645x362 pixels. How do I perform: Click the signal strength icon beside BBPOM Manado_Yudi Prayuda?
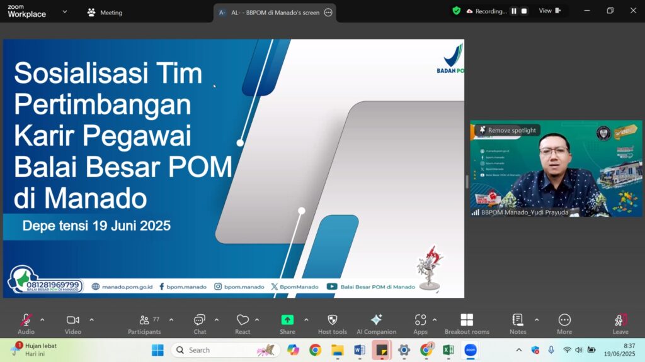pyautogui.click(x=475, y=212)
